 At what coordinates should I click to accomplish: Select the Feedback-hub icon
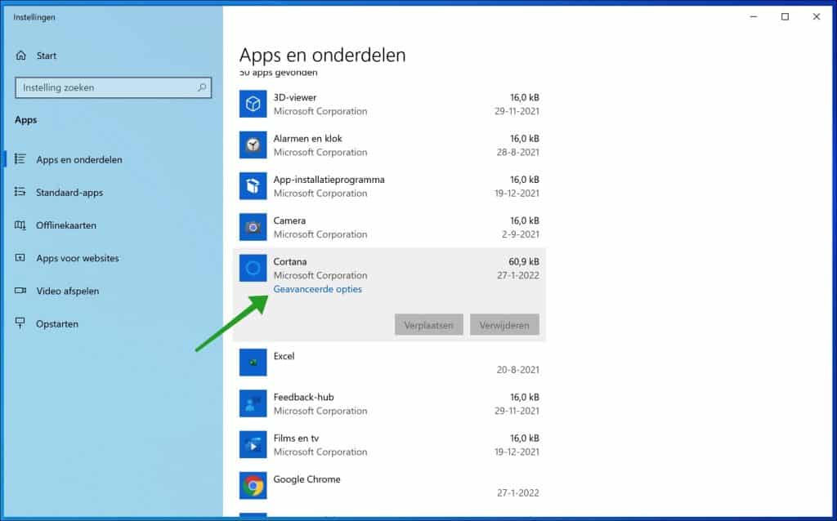[x=253, y=403]
